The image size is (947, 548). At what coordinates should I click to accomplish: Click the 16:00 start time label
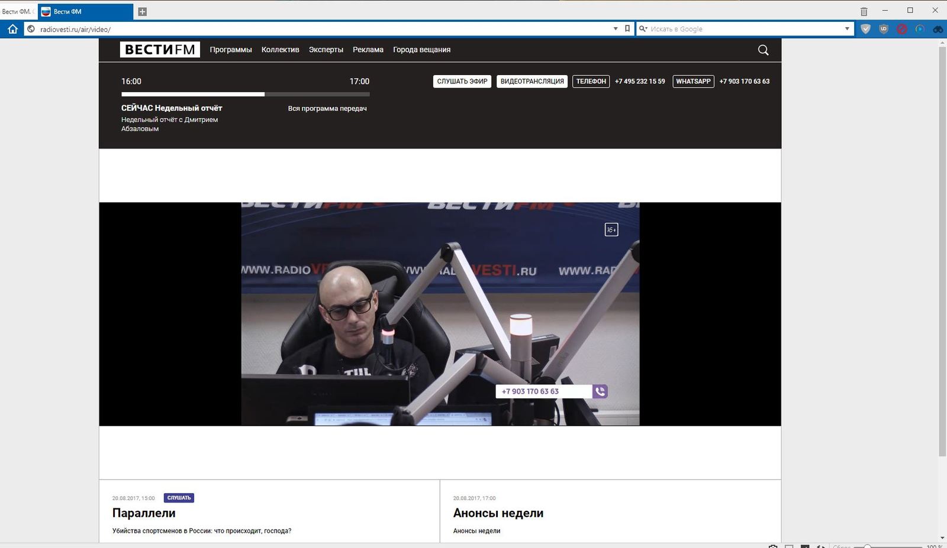[131, 82]
